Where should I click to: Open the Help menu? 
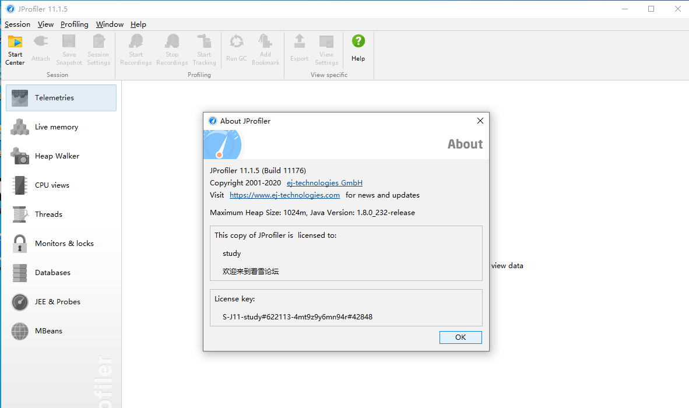coord(138,24)
